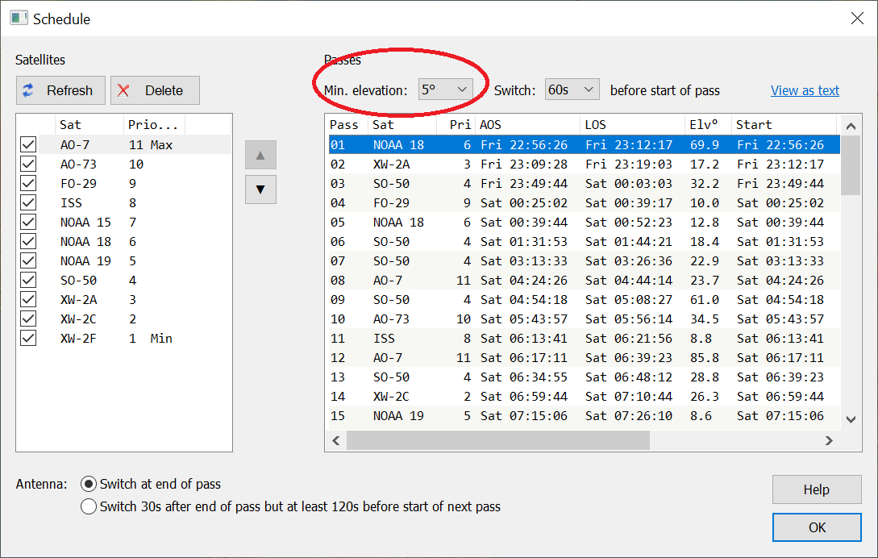878x558 pixels.
Task: Toggle the ISS satellite checkbox
Action: [28, 203]
